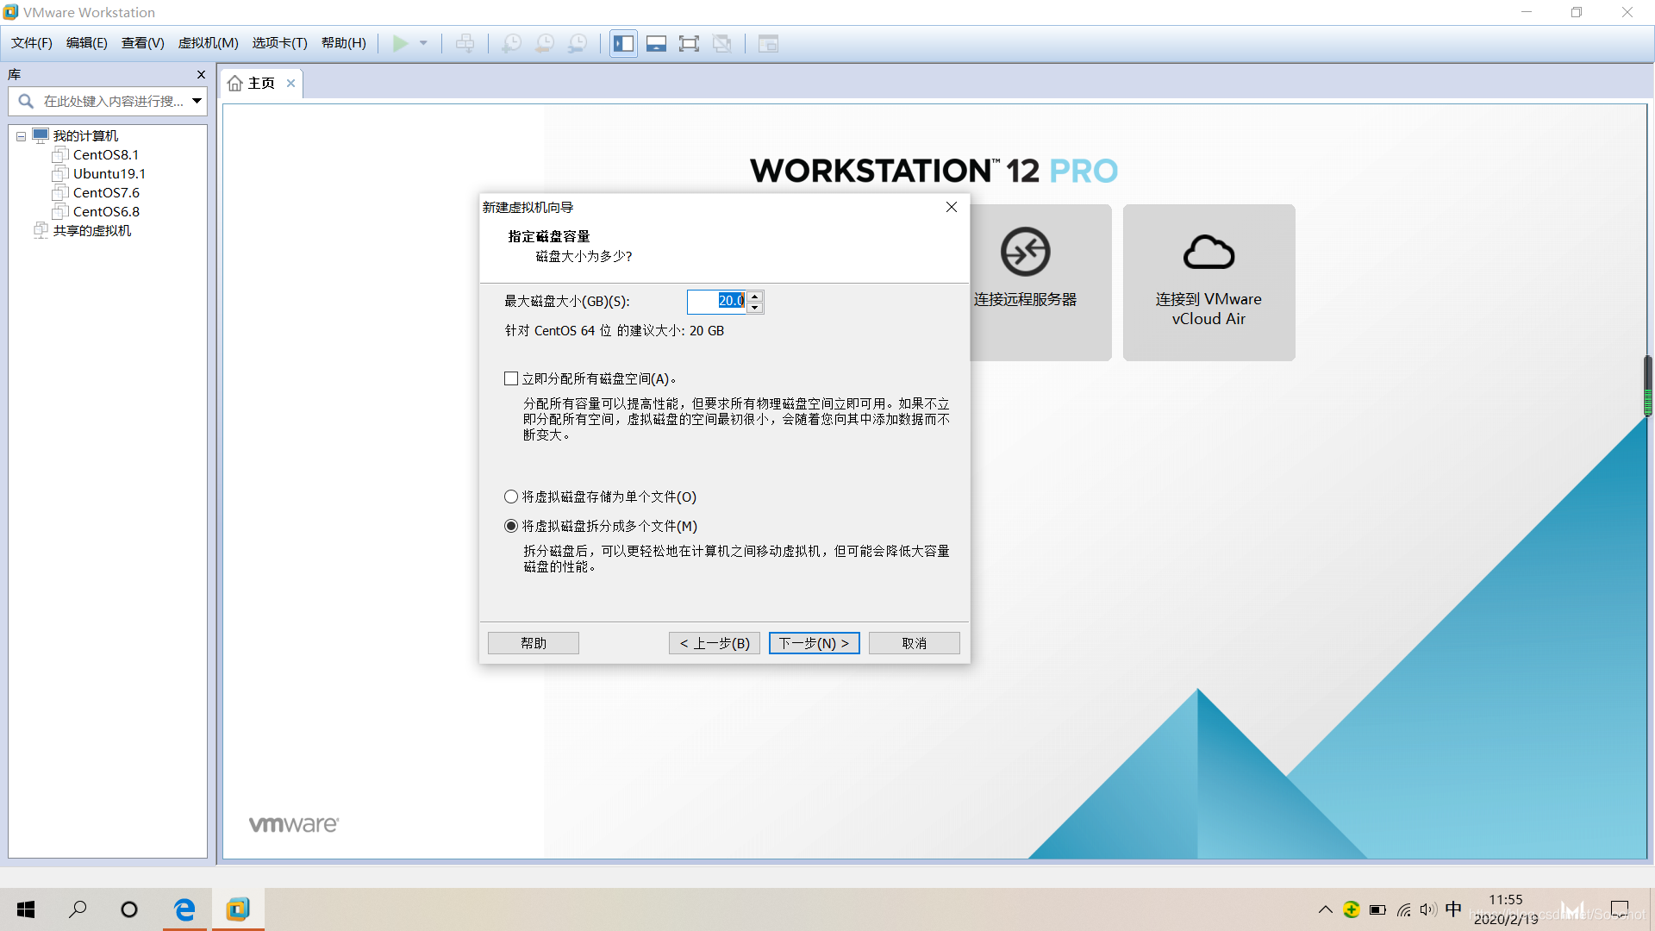
Task: Click the 共享的虚拟机 shared VMs icon
Action: 41,230
